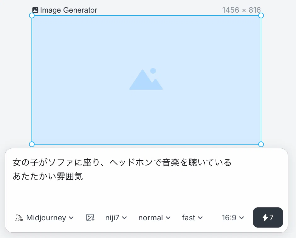The width and height of the screenshot is (296, 238).
Task: Click the Midjourney sailboat logo icon
Action: click(x=19, y=217)
